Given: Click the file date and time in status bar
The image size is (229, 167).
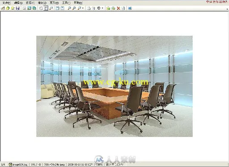Looking at the screenshot, I should 80,165.
